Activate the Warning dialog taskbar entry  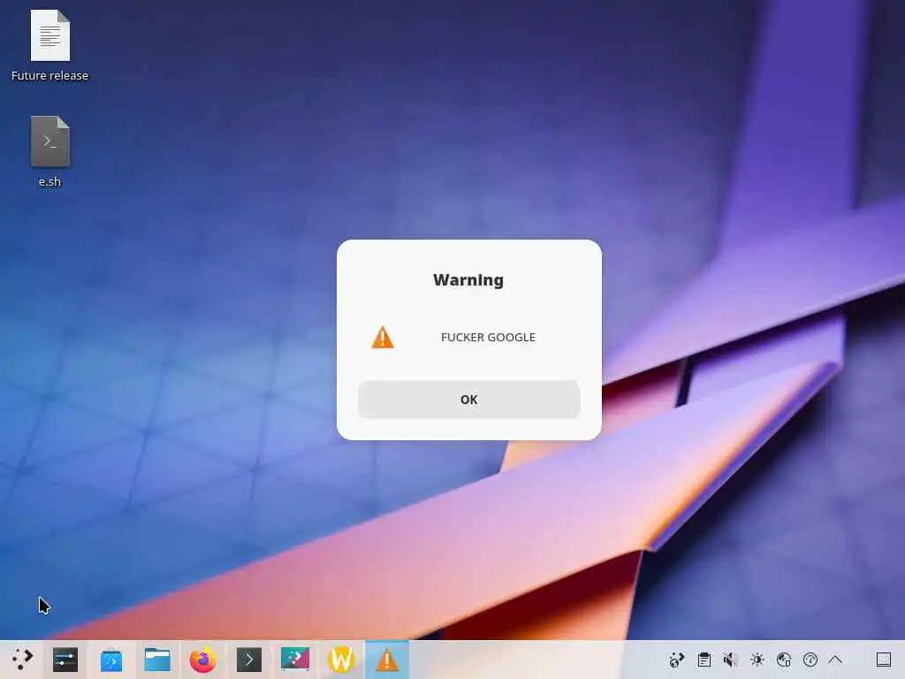tap(387, 660)
